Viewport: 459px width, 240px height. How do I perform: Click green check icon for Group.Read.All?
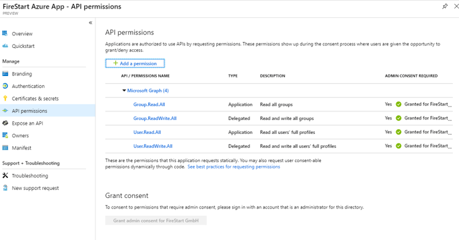[x=398, y=104]
